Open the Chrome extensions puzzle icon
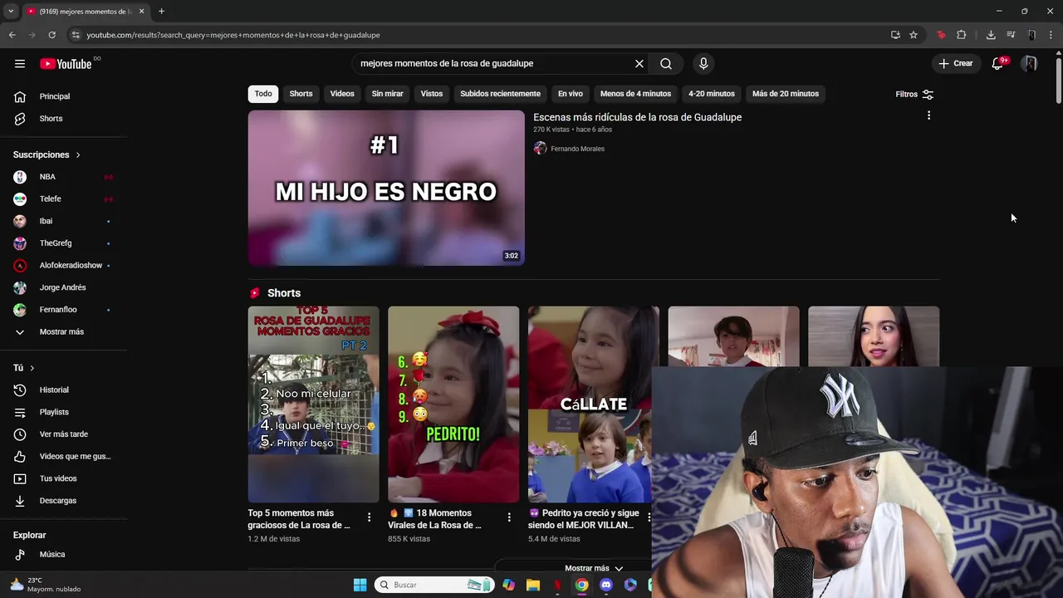 [962, 35]
